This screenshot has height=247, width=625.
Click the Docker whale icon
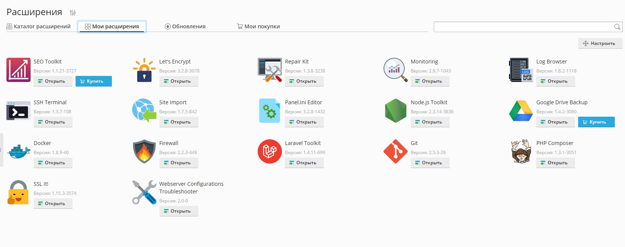pos(18,151)
